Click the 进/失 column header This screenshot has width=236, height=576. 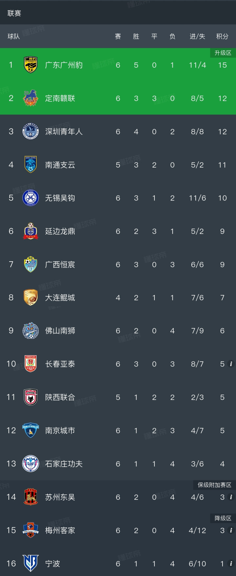pos(197,36)
